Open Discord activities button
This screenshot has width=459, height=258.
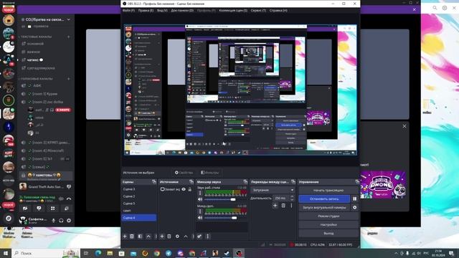52,209
